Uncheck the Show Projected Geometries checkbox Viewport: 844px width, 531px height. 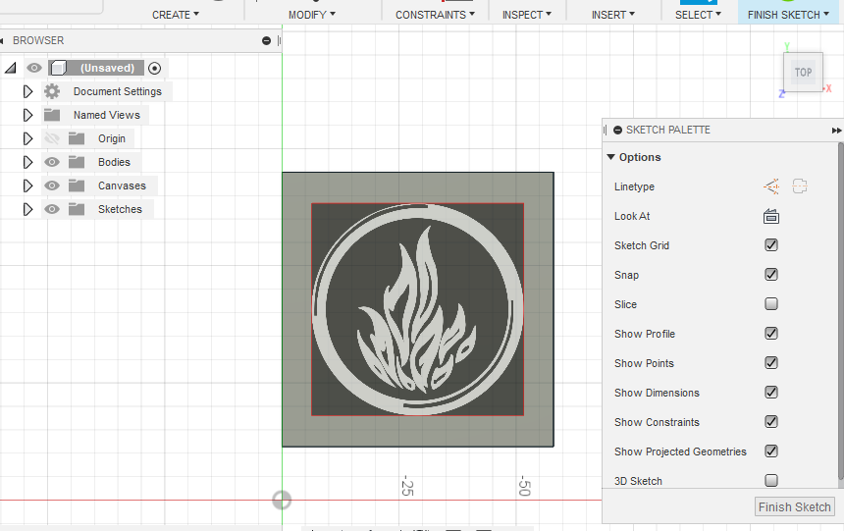coord(771,451)
